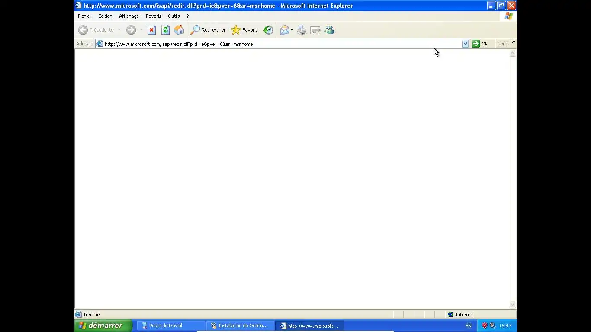Click the Internet zone status indicator
This screenshot has height=332, width=591.
[x=460, y=315]
